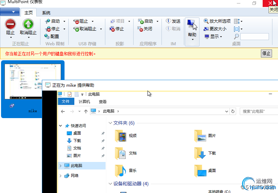Open the 视频 folder icon

pos(121,136)
